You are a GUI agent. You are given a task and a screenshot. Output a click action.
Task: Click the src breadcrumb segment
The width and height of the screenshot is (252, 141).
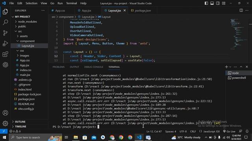[54, 17]
